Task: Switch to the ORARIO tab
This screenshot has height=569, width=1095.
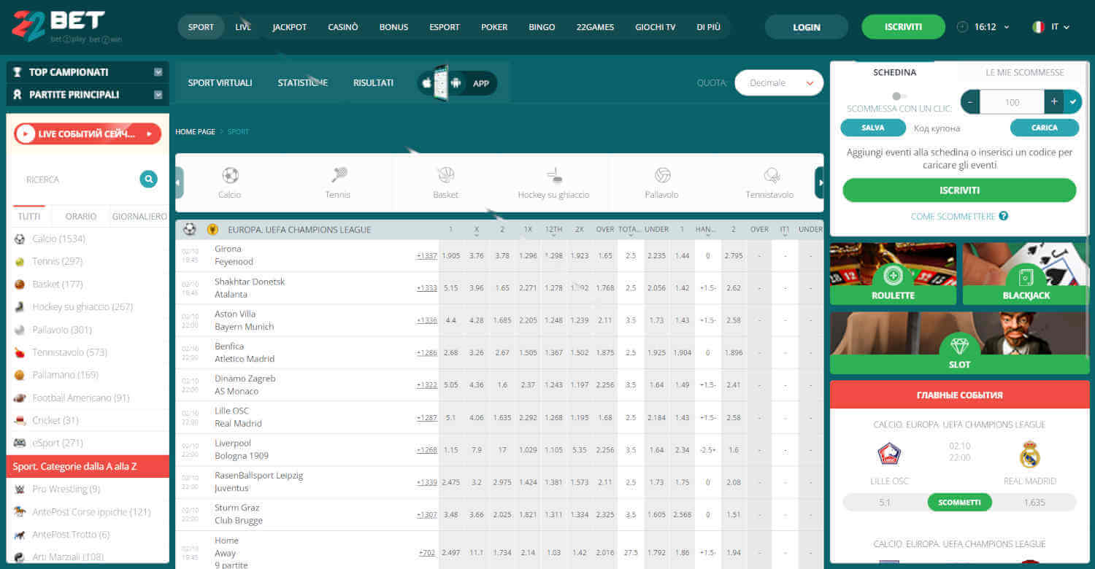Action: [81, 217]
